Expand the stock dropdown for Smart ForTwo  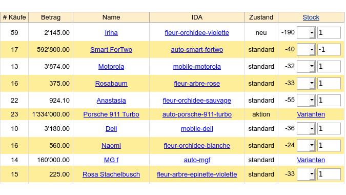(306, 49)
